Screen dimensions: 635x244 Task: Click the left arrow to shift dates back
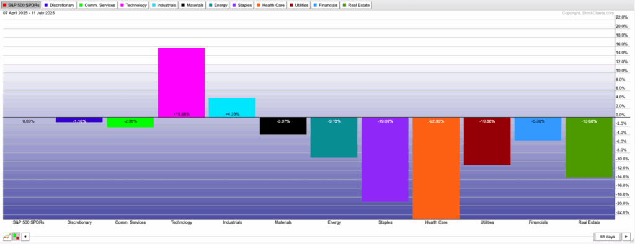tap(25, 237)
